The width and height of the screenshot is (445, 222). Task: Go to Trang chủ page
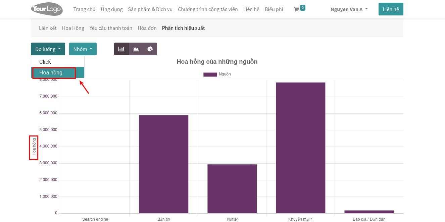pos(85,9)
